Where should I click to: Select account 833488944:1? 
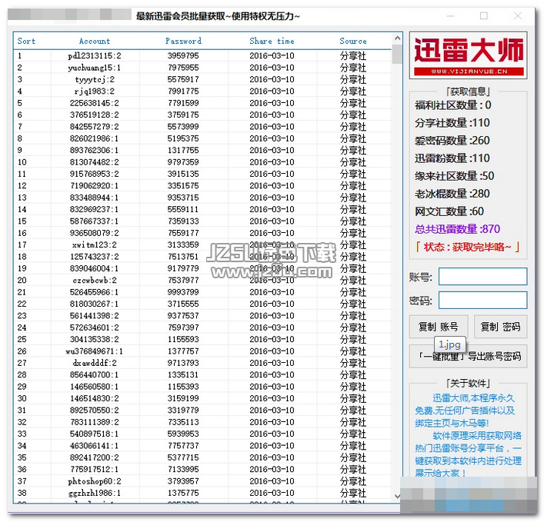click(95, 198)
